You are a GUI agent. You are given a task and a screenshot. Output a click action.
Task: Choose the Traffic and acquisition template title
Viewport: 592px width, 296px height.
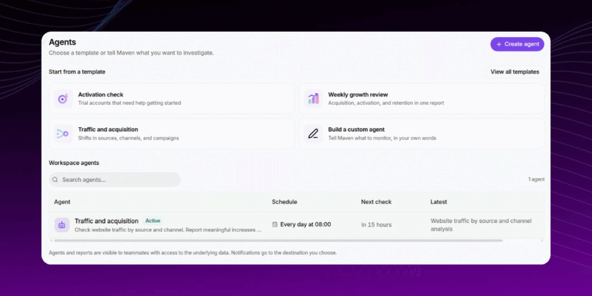(x=108, y=129)
